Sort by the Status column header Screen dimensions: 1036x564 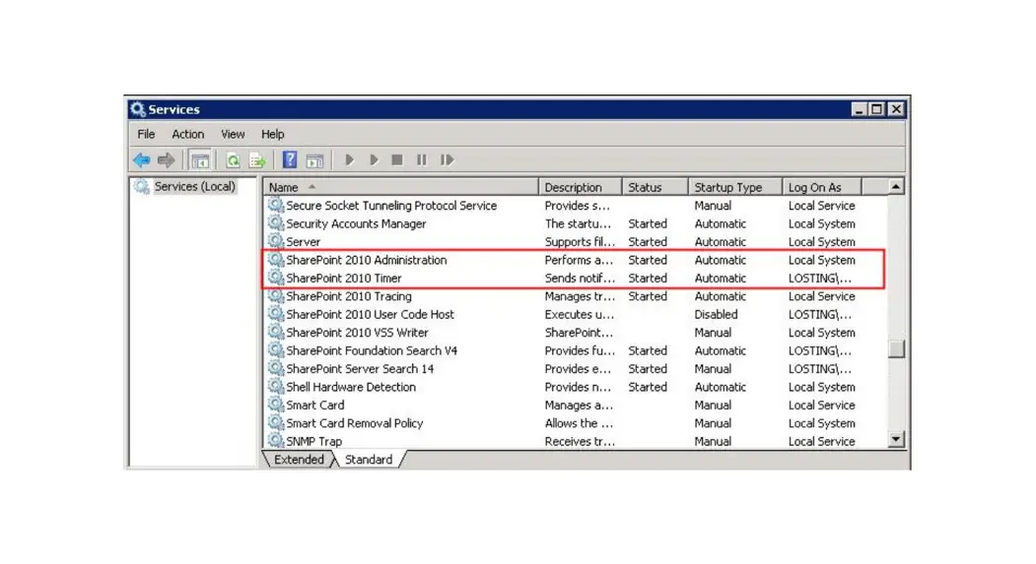pos(655,187)
